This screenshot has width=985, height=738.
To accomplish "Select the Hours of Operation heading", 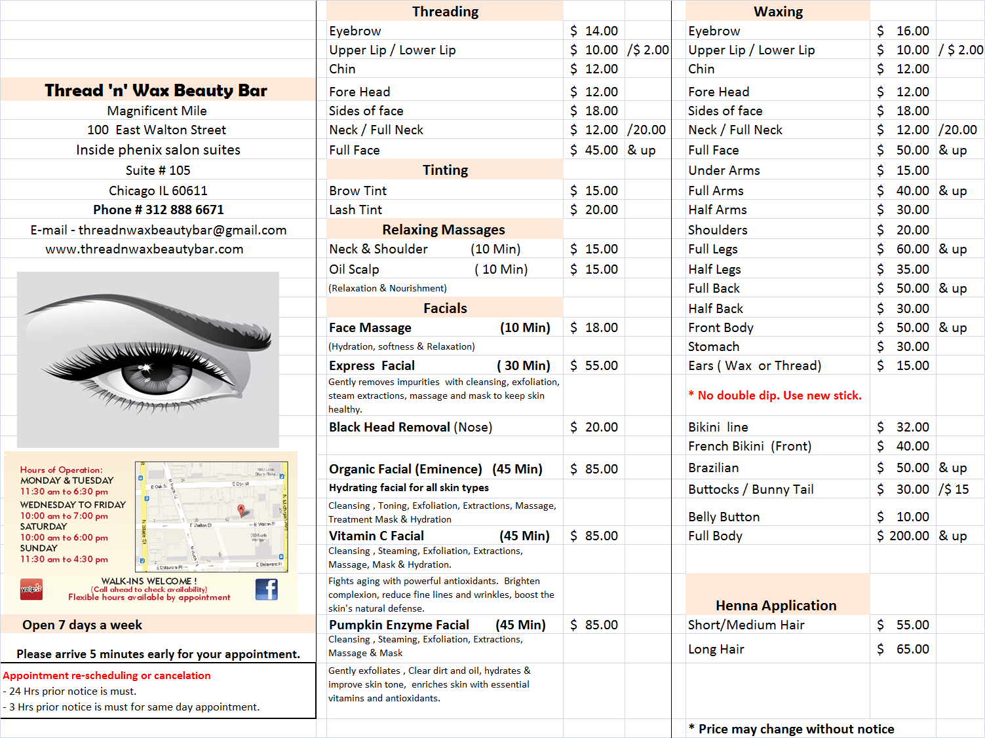I will point(61,470).
